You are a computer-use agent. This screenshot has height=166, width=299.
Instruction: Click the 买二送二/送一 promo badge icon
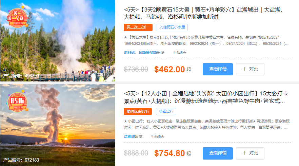[x=18, y=18]
